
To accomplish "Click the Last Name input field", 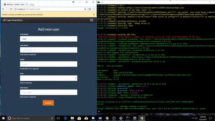I will tap(48, 50).
